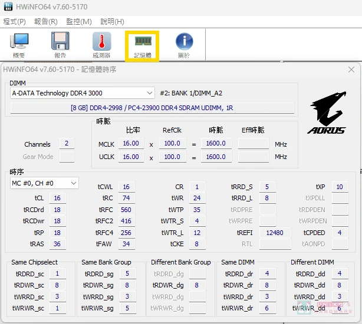
Task: Click the Report (報告) floppy disk icon
Action: point(60,45)
